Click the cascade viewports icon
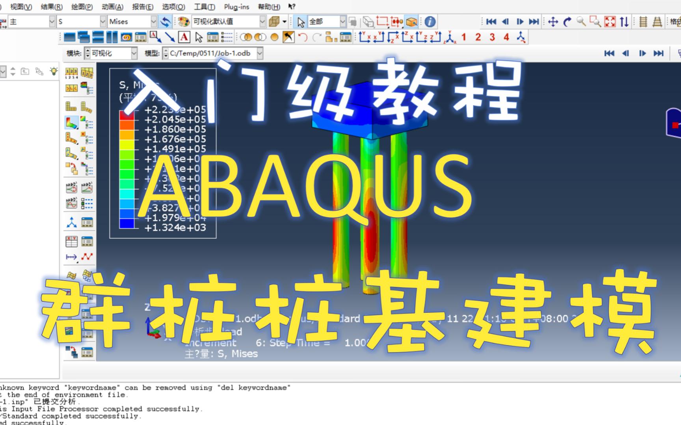Image resolution: width=681 pixels, height=425 pixels. click(x=84, y=37)
